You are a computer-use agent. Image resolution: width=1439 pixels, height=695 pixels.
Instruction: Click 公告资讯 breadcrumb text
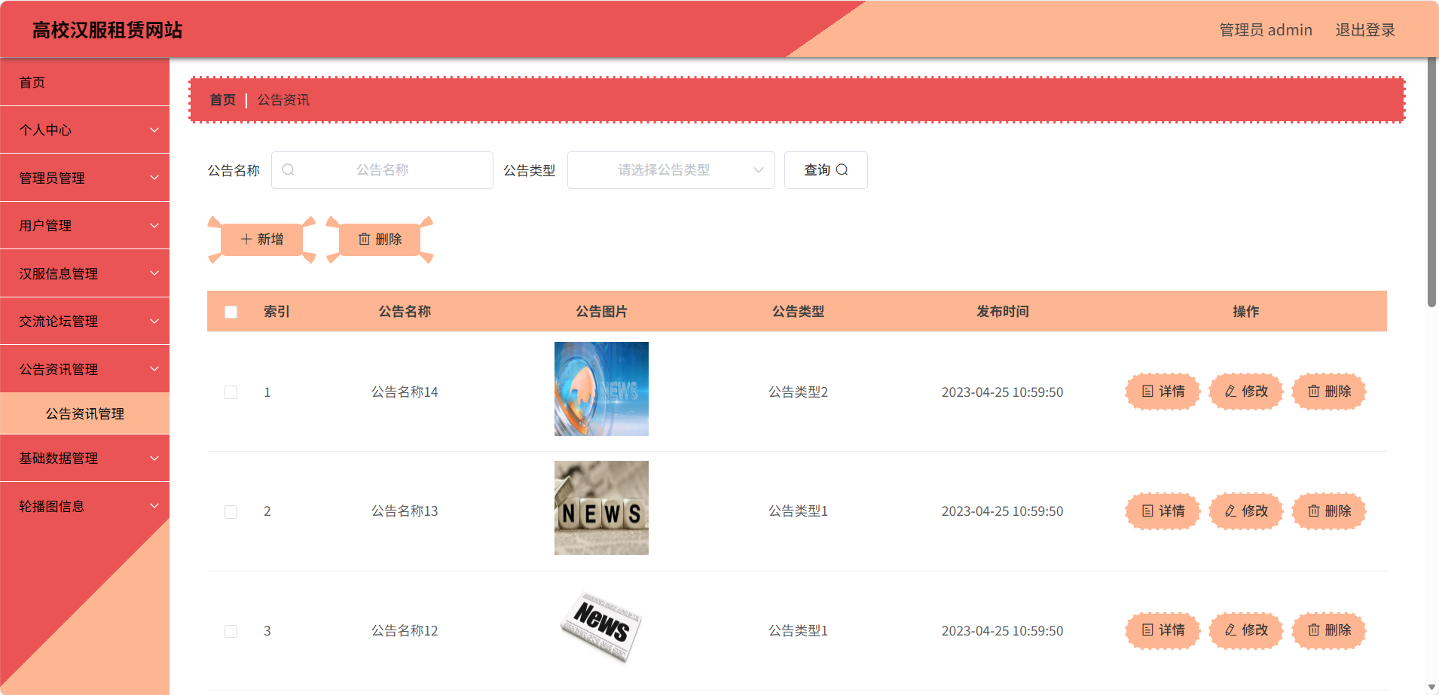(283, 100)
